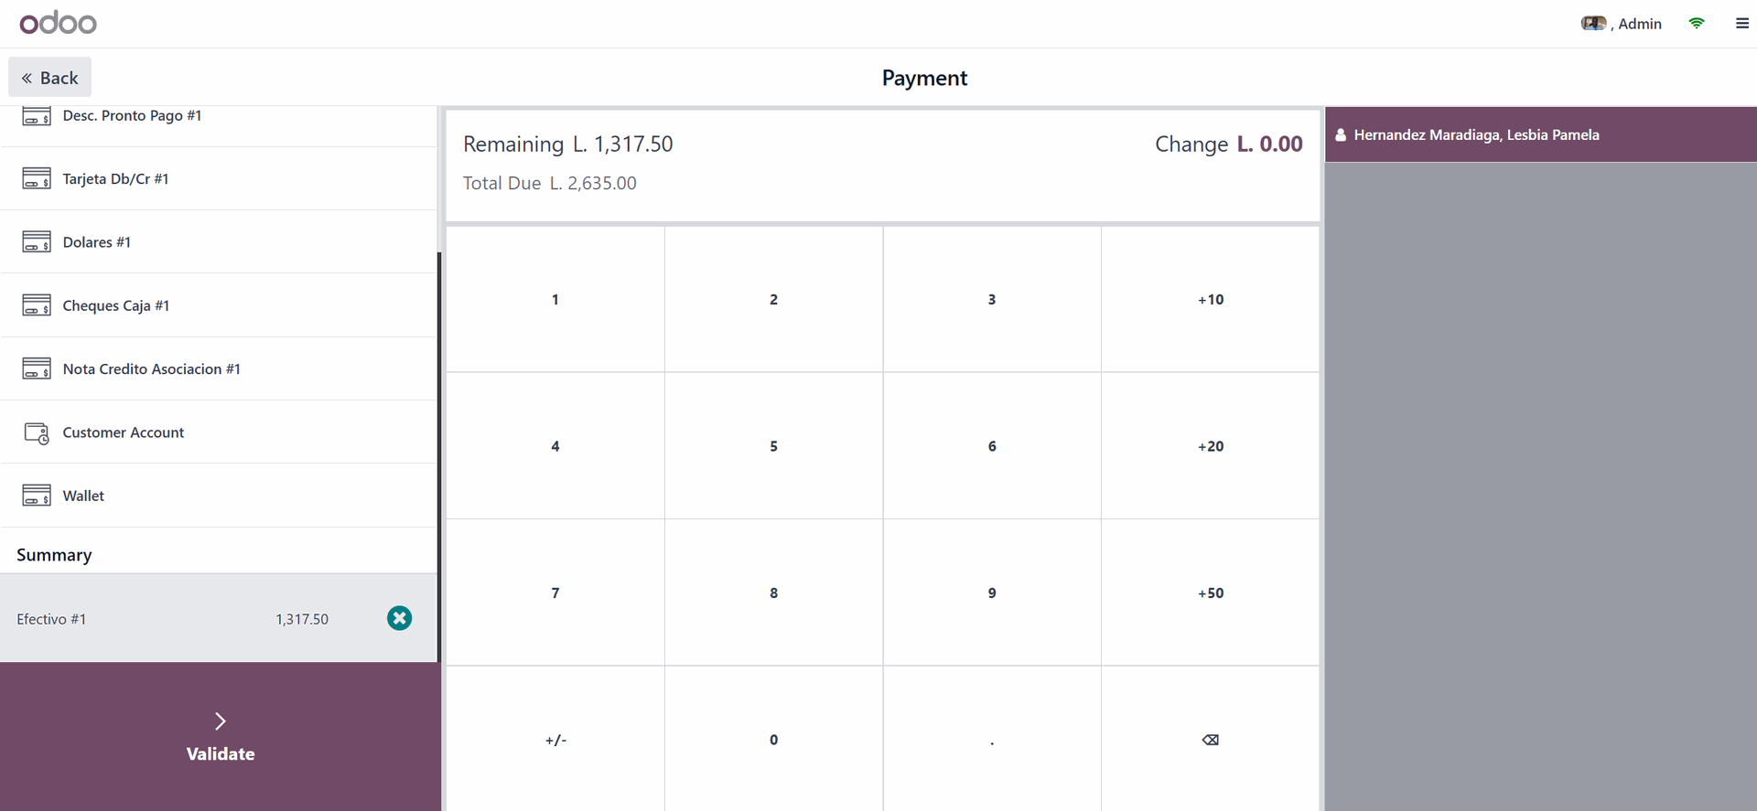Select the Dolares #1 payment method

pyautogui.click(x=97, y=242)
